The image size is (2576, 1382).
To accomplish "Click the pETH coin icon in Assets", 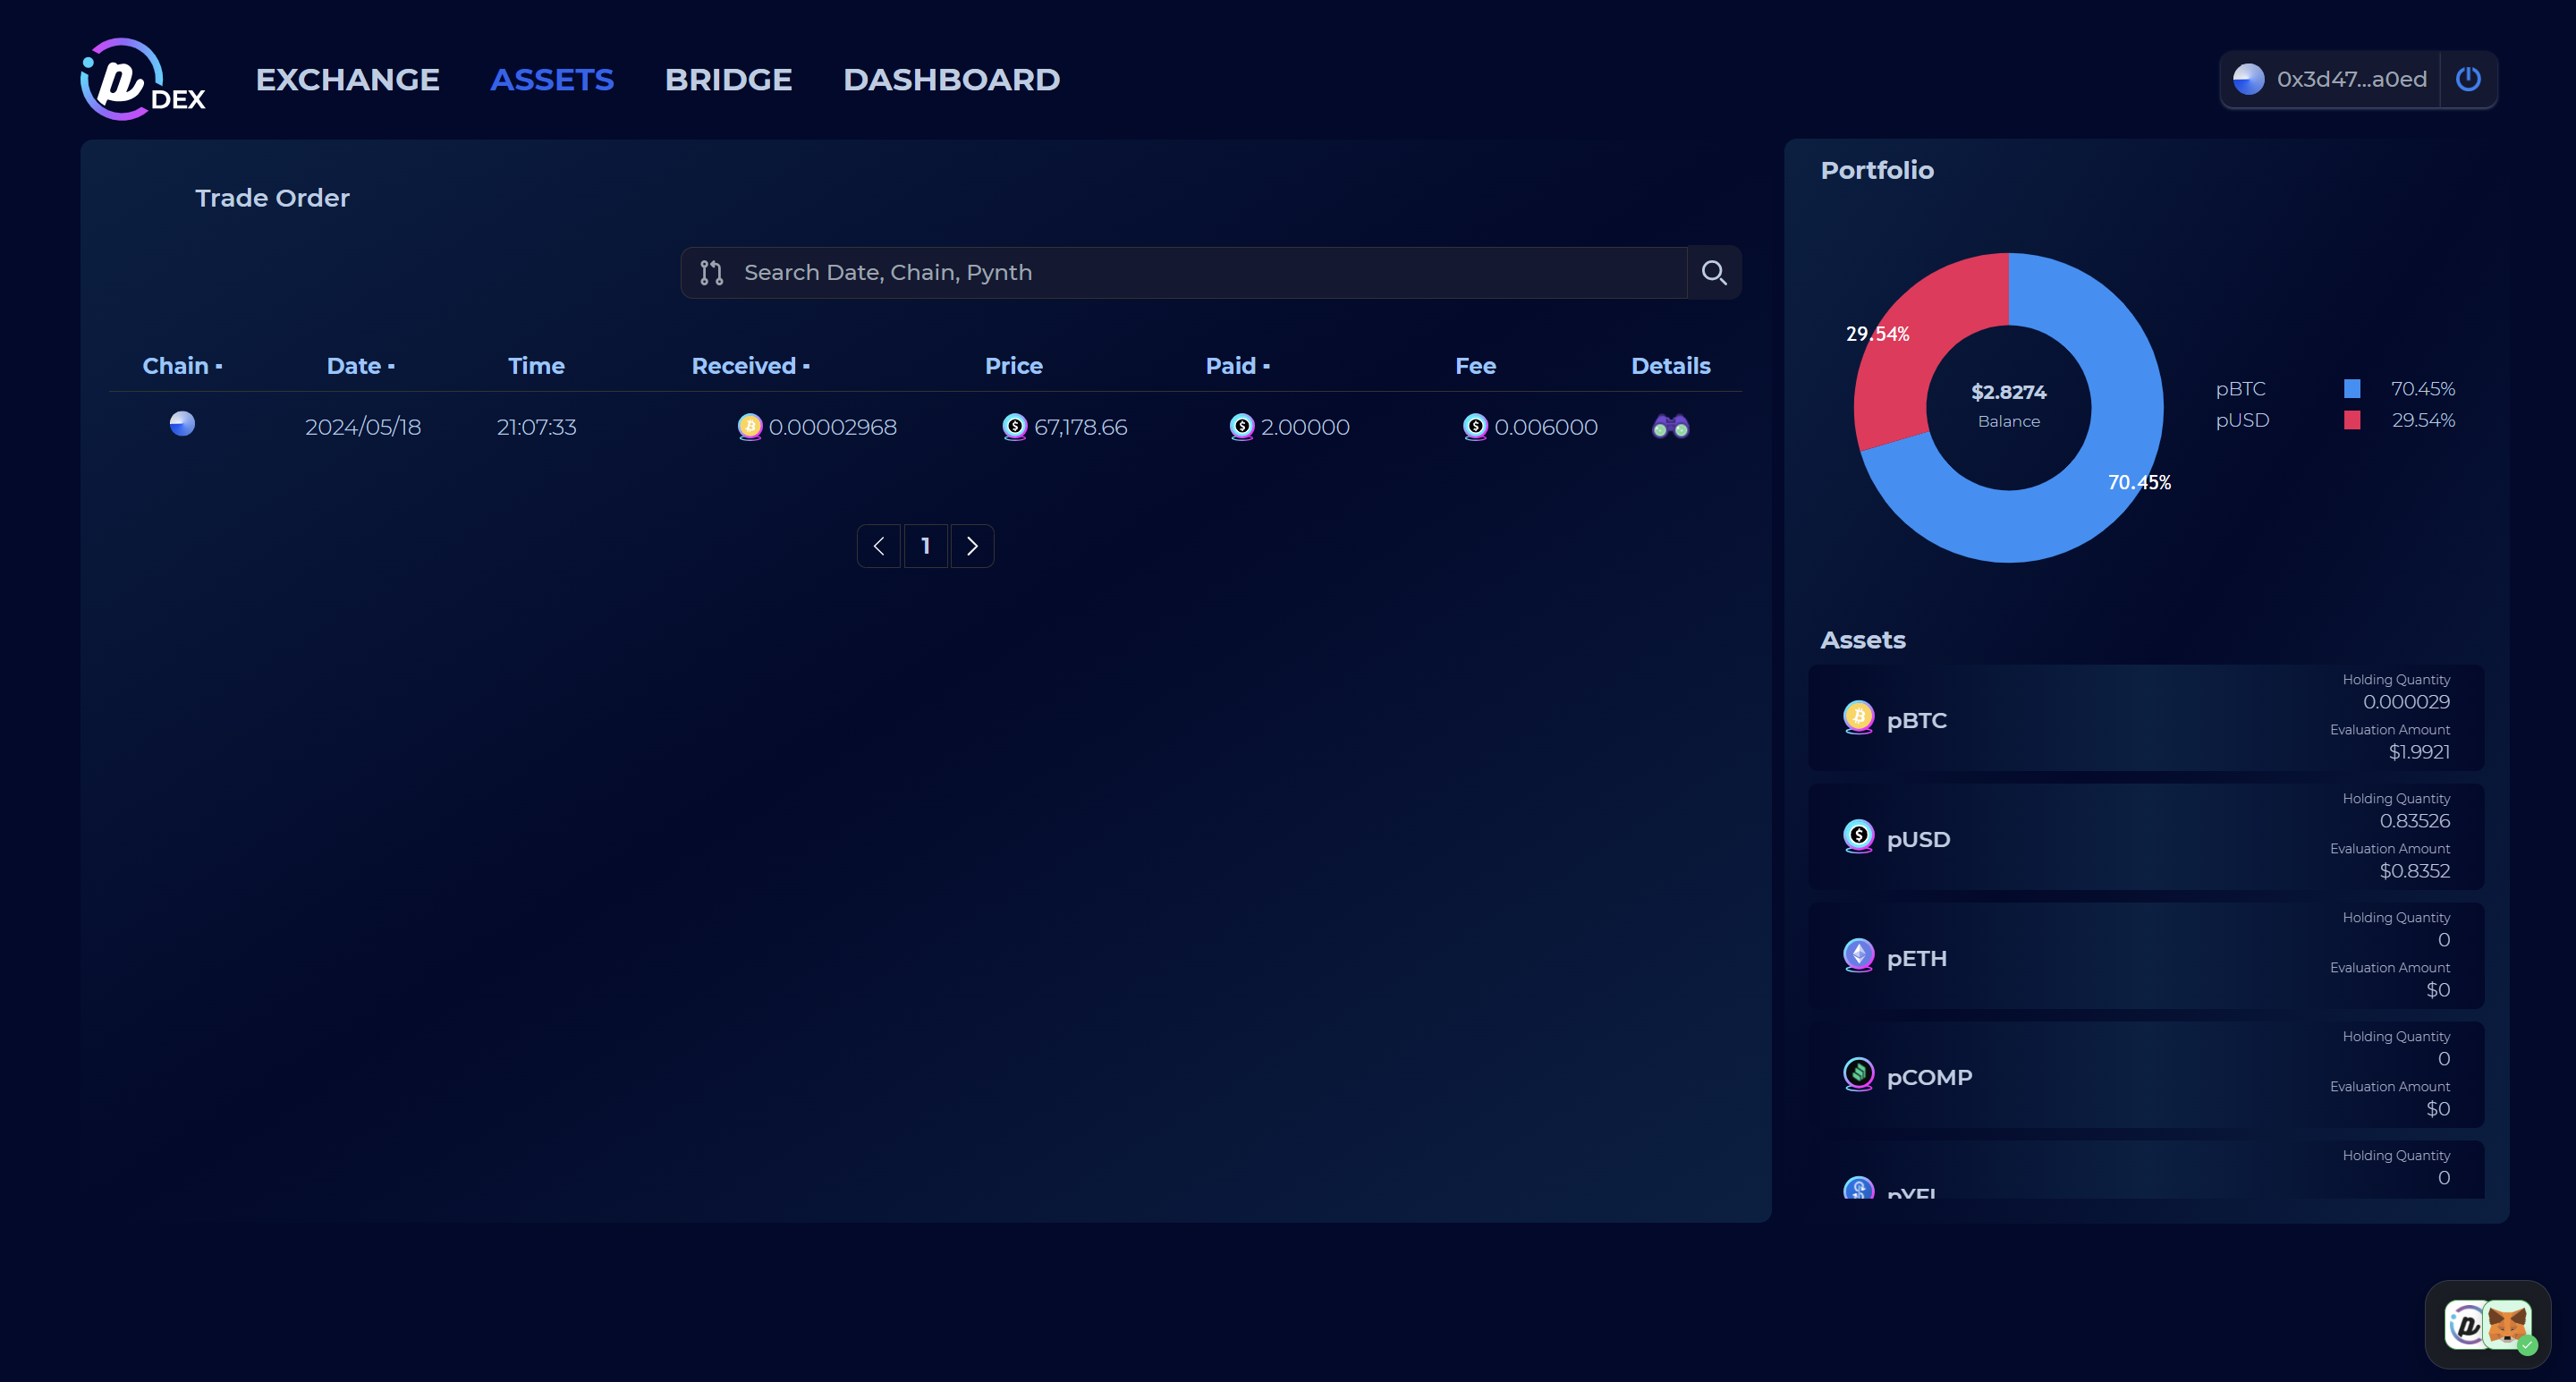I will click(x=1858, y=956).
